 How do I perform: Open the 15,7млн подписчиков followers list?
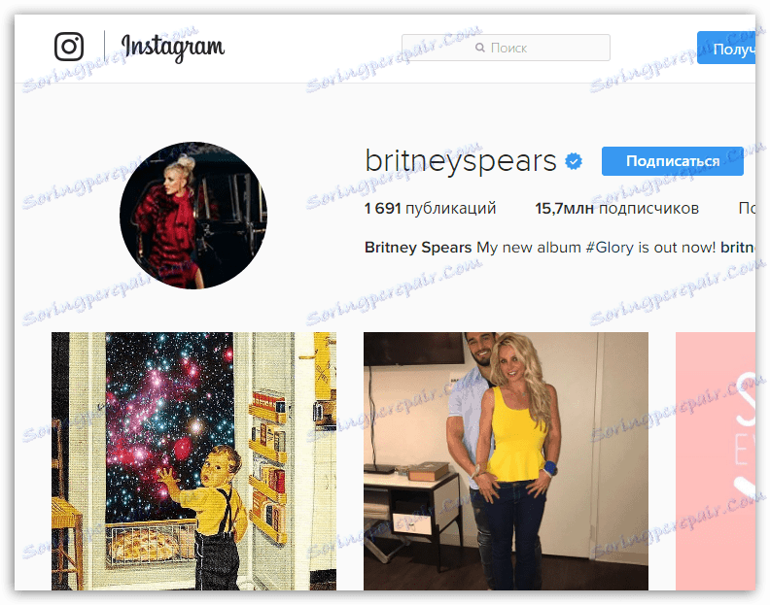coord(616,208)
